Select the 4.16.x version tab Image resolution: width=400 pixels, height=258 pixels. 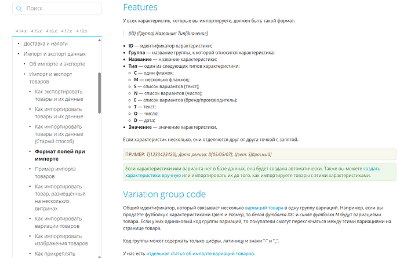pyautogui.click(x=51, y=31)
